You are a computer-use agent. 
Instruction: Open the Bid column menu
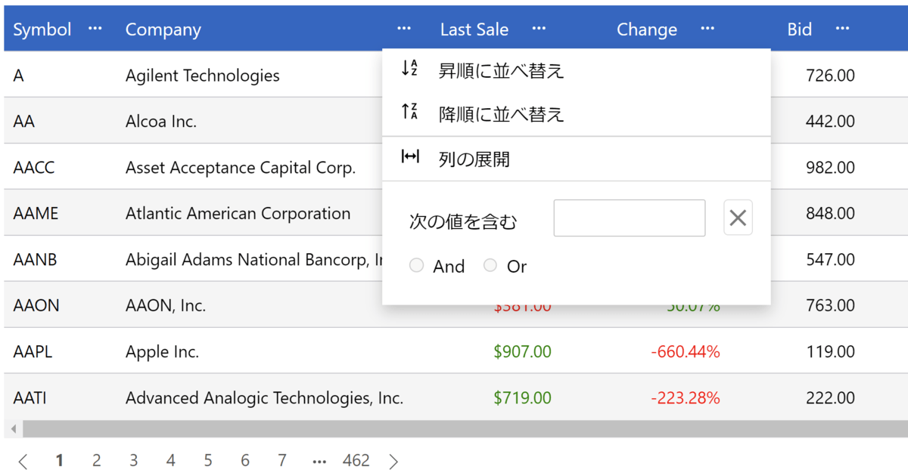pos(842,29)
